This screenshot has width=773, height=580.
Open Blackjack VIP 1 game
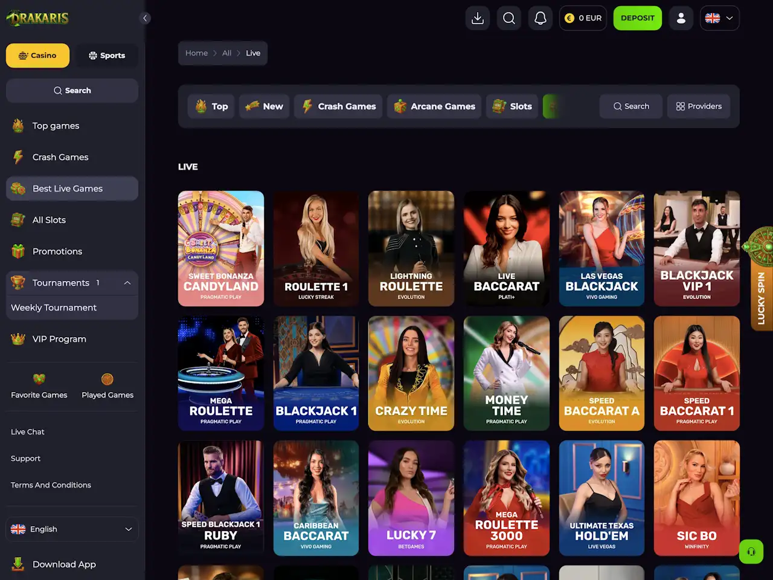tap(697, 248)
